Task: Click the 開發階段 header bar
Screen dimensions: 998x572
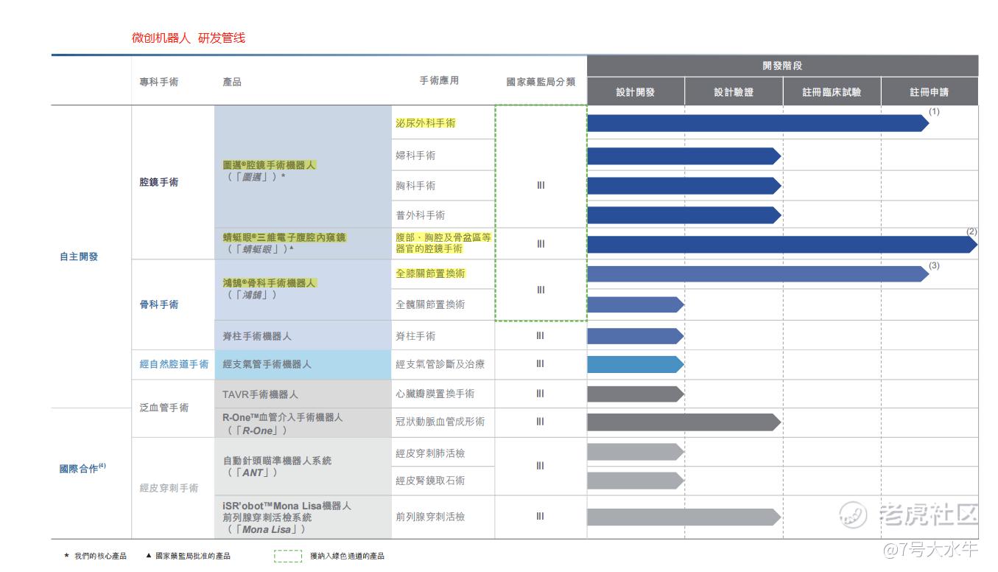Action: pos(782,66)
